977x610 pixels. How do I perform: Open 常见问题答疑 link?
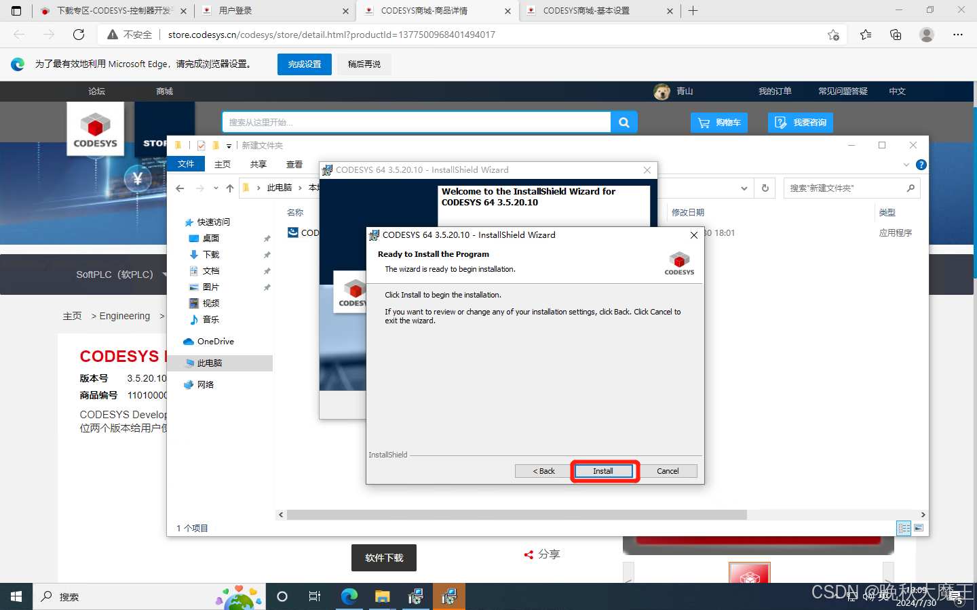(x=843, y=91)
